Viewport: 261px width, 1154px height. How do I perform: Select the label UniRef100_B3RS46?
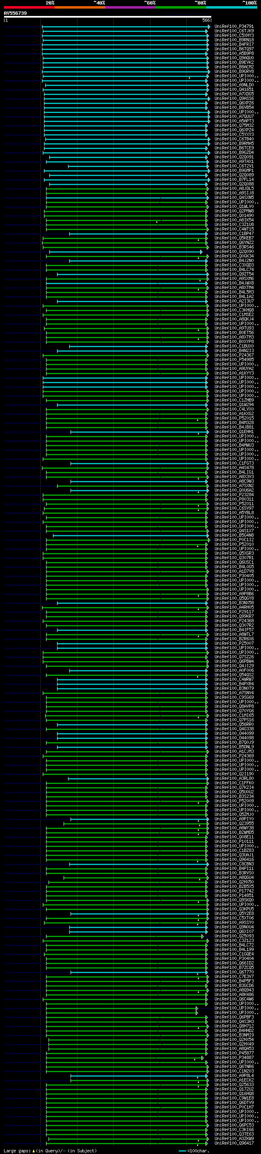point(234,247)
